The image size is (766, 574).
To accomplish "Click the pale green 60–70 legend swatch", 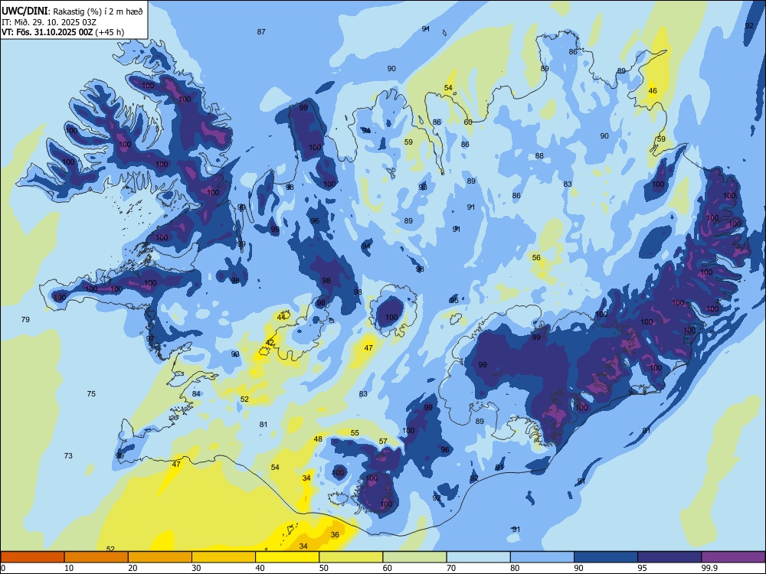I will pyautogui.click(x=414, y=557).
